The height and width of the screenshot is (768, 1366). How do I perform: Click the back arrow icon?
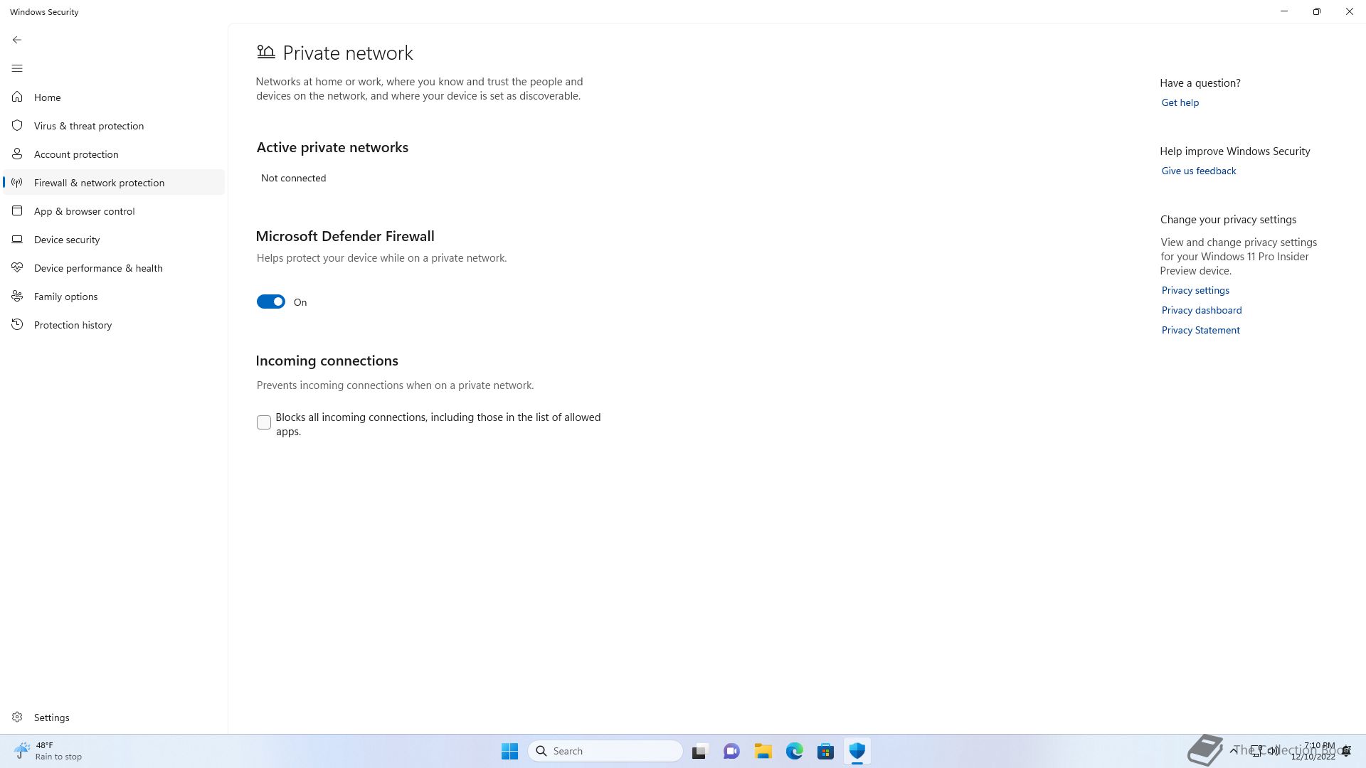[x=17, y=40]
